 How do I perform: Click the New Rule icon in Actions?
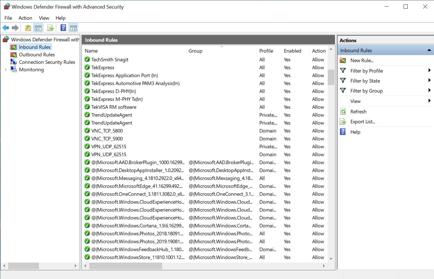tap(343, 60)
